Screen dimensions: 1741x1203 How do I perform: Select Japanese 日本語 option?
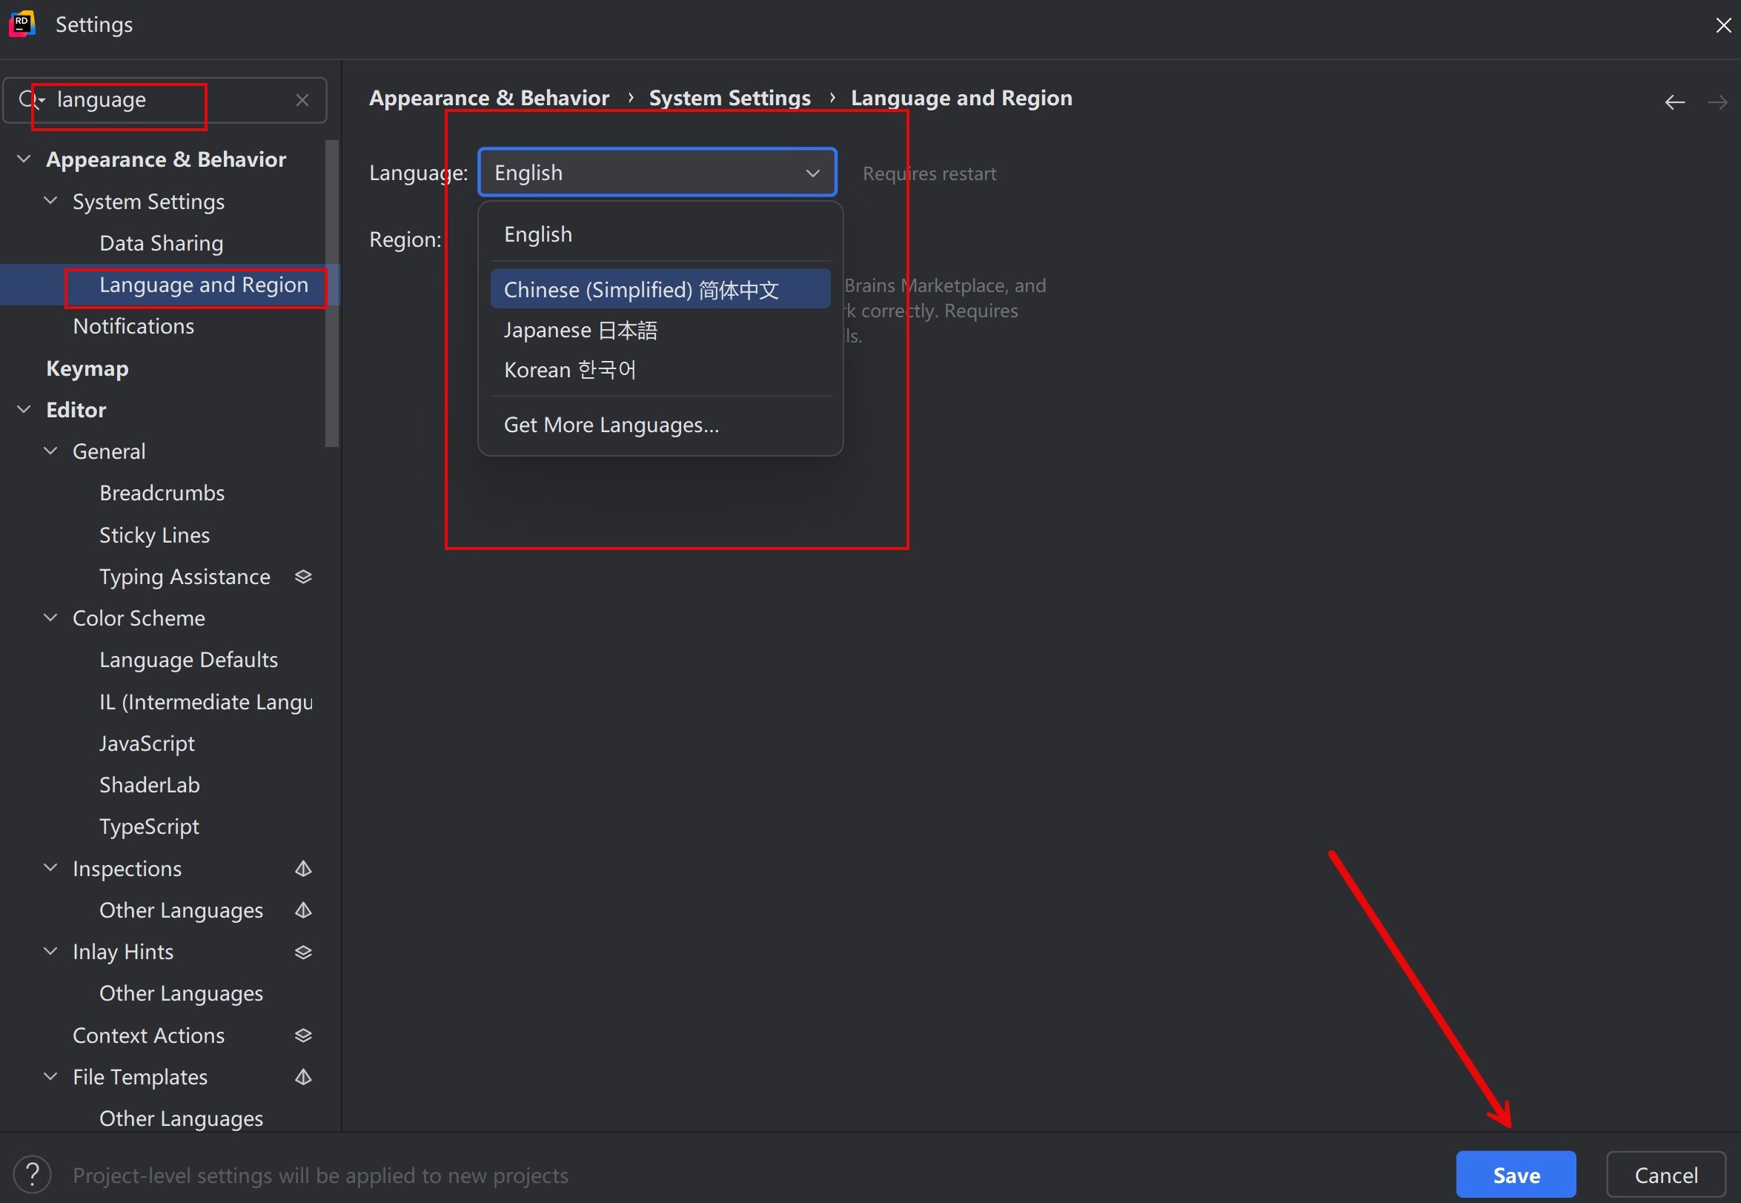point(580,330)
